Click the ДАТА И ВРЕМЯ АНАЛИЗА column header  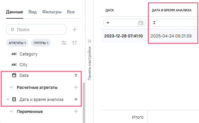coord(171,10)
